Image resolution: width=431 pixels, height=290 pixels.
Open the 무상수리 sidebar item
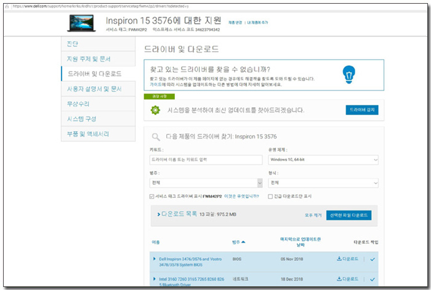point(98,104)
